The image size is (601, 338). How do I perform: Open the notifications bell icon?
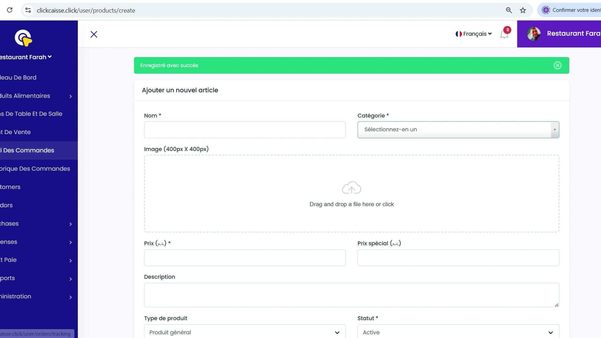pyautogui.click(x=504, y=34)
